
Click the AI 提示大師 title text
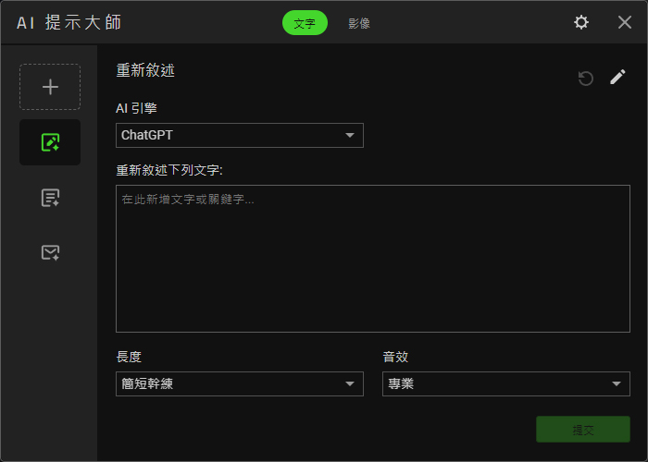click(69, 22)
